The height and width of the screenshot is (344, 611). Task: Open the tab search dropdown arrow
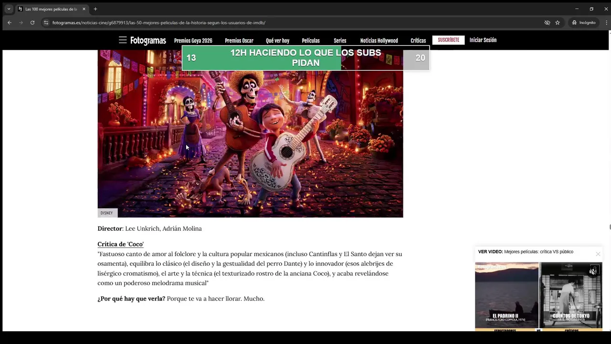click(x=9, y=9)
